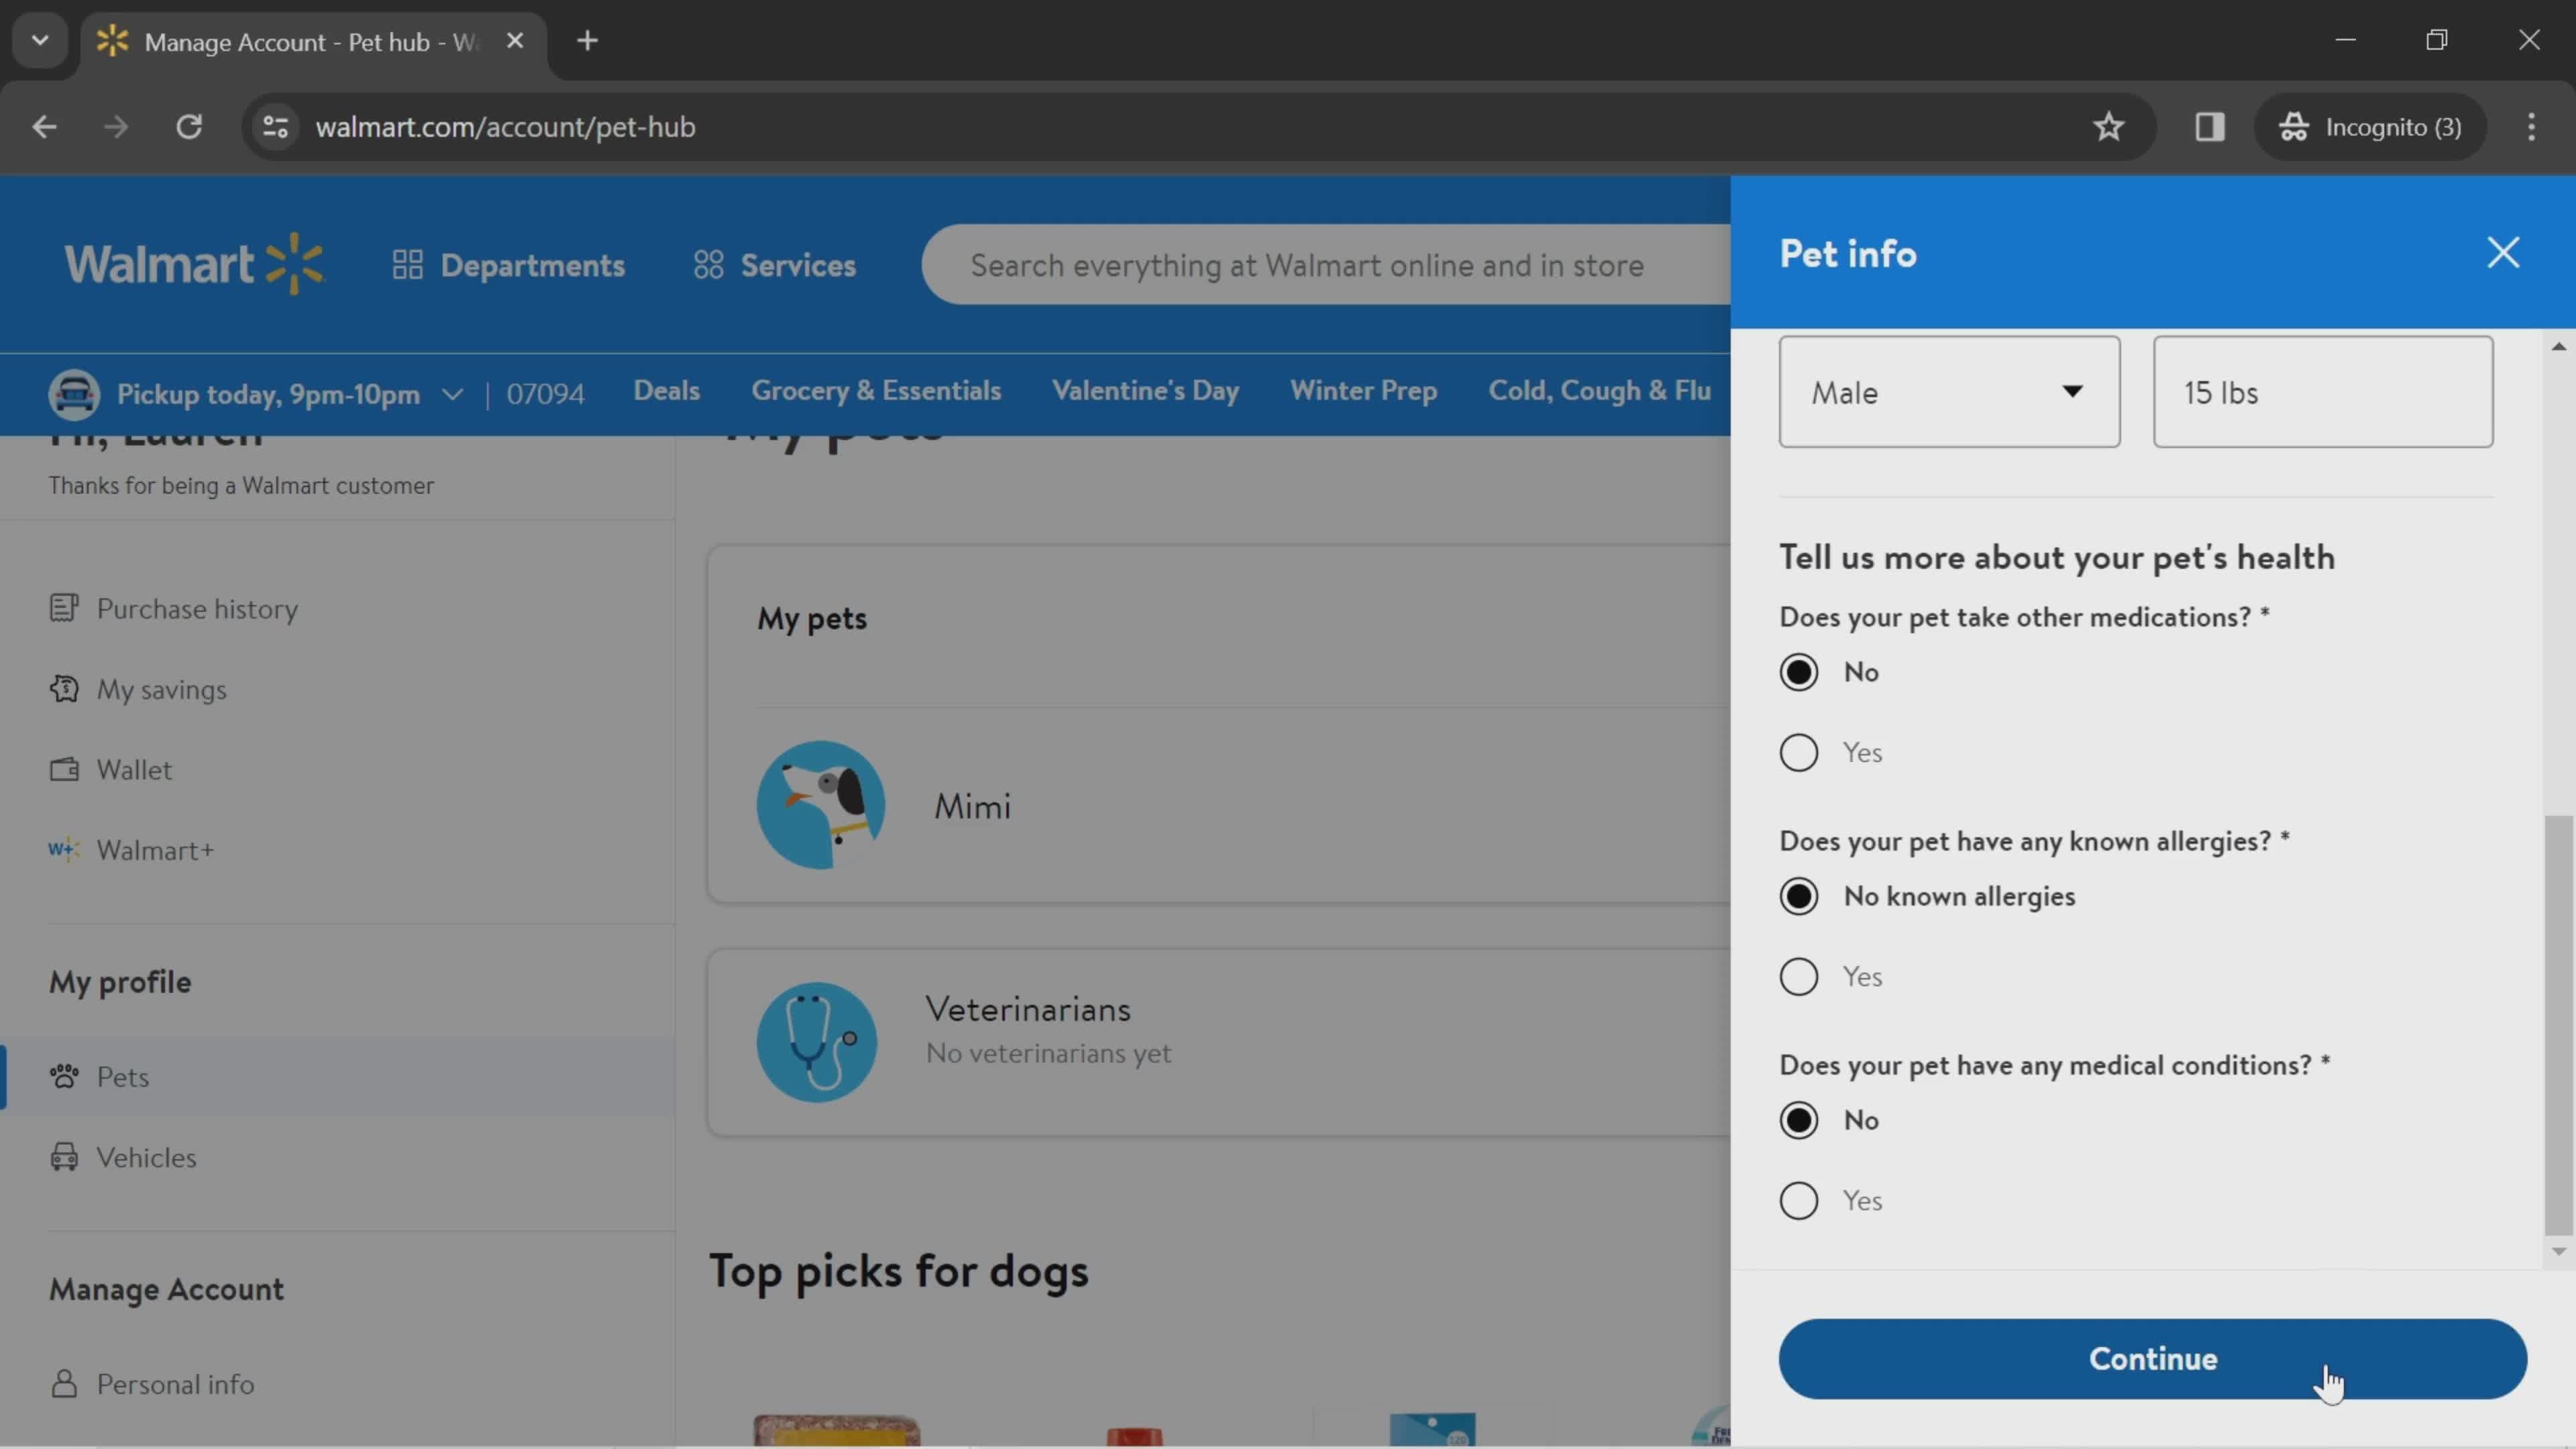Click the paw Pets icon
The image size is (2576, 1449).
pyautogui.click(x=64, y=1076)
